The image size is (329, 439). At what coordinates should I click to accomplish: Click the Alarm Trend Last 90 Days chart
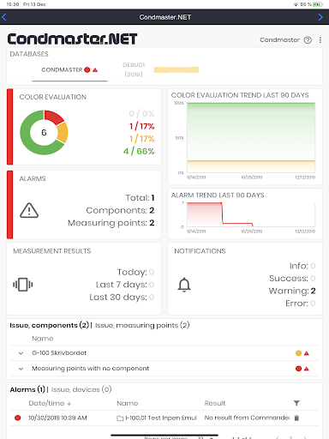point(251,214)
